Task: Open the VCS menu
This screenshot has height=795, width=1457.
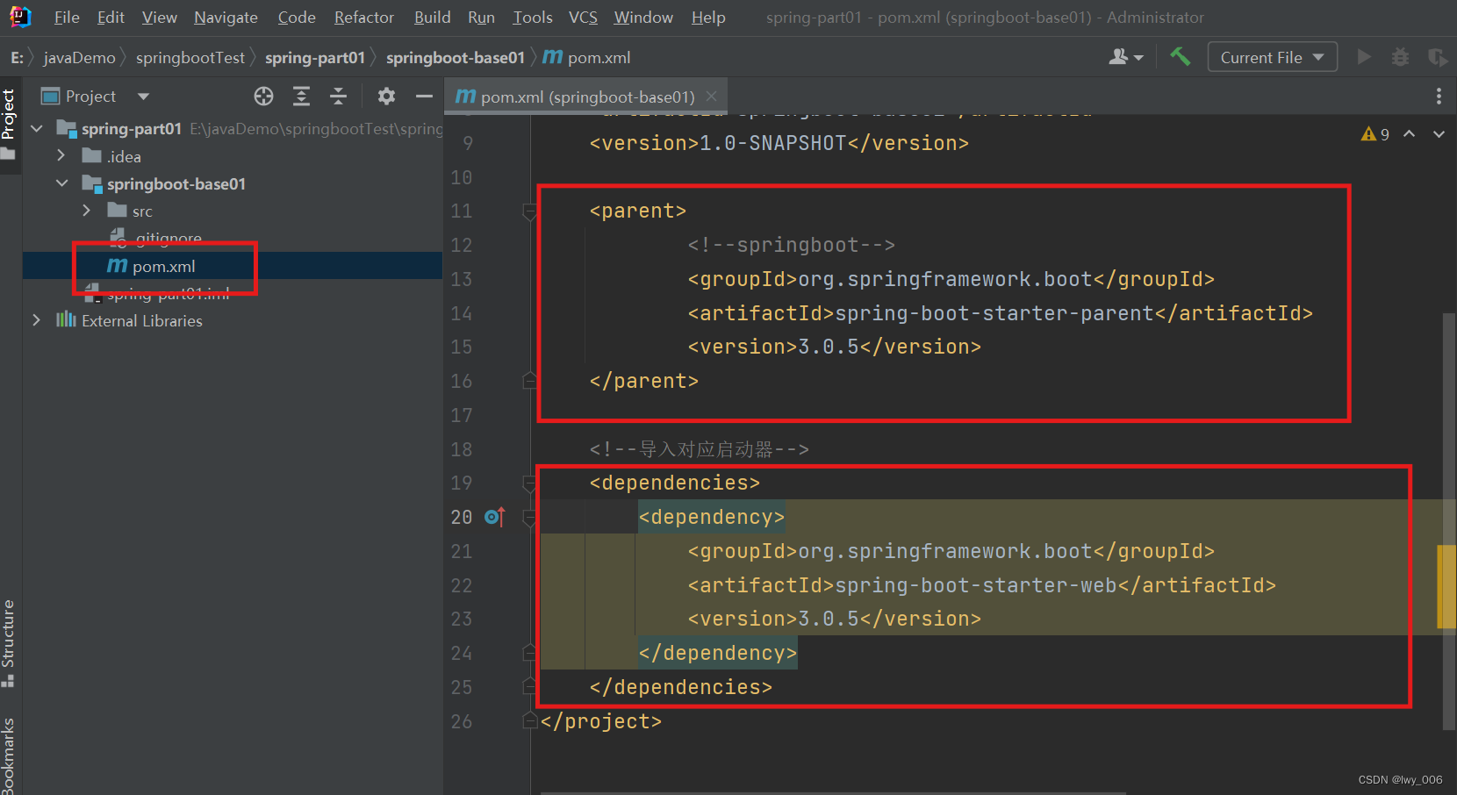Action: [x=583, y=18]
